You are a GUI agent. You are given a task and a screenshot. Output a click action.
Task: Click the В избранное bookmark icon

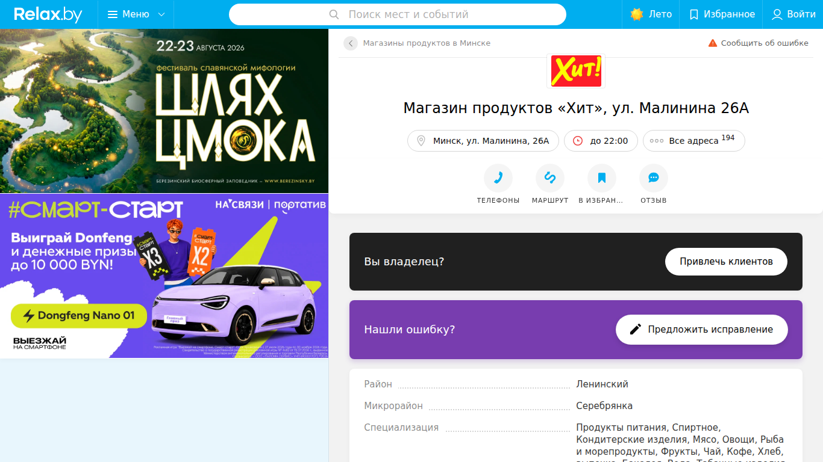(x=602, y=178)
